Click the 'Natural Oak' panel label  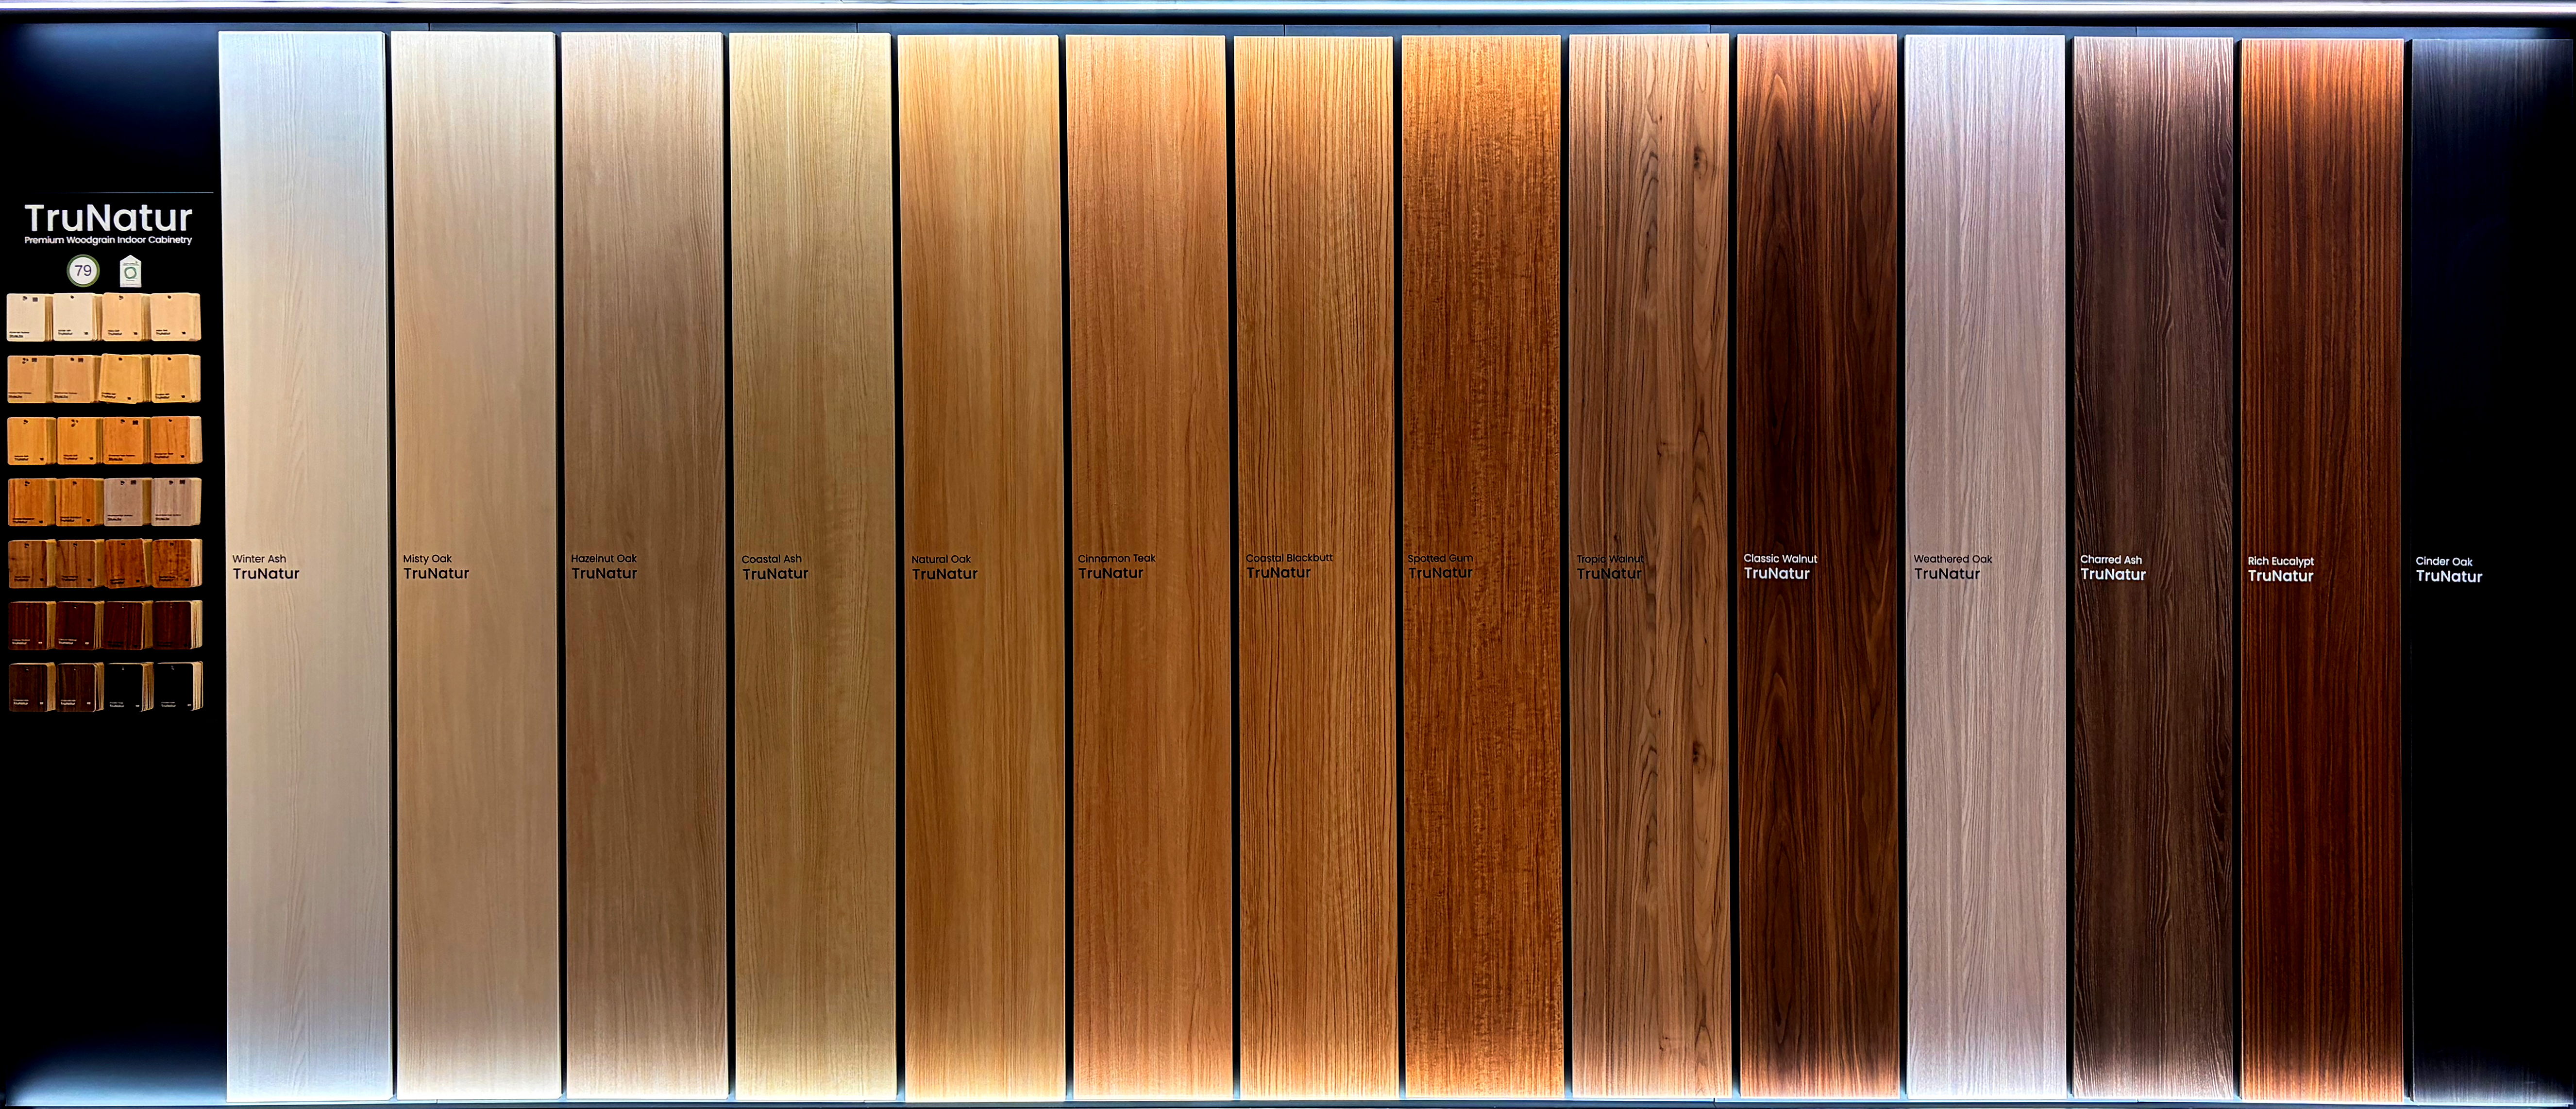941,560
